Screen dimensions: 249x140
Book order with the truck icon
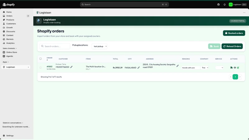(231, 68)
